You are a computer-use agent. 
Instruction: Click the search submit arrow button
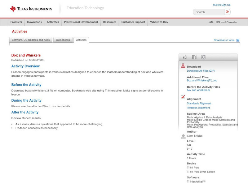click(228, 12)
